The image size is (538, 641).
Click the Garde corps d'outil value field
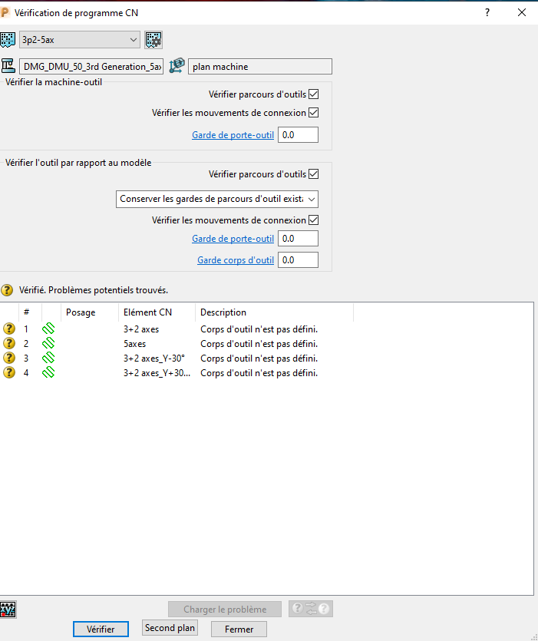pos(298,260)
